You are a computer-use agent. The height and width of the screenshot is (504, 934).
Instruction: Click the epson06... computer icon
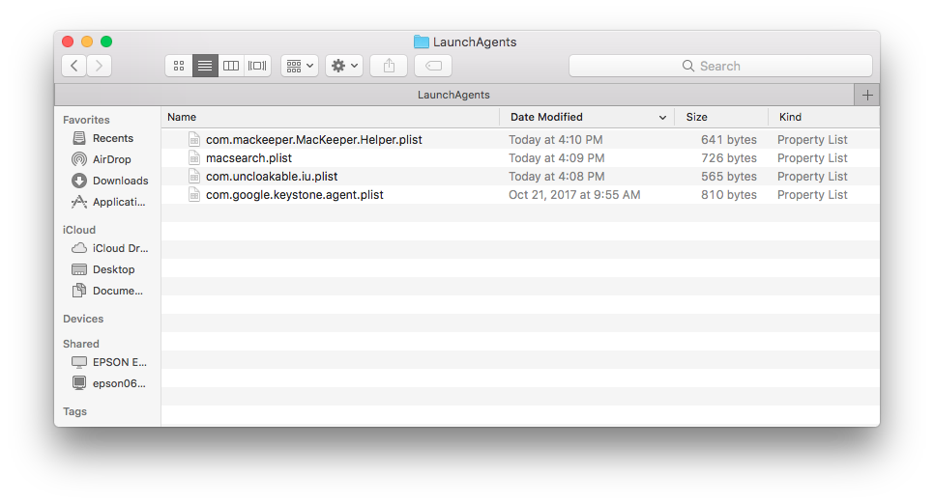tap(79, 383)
